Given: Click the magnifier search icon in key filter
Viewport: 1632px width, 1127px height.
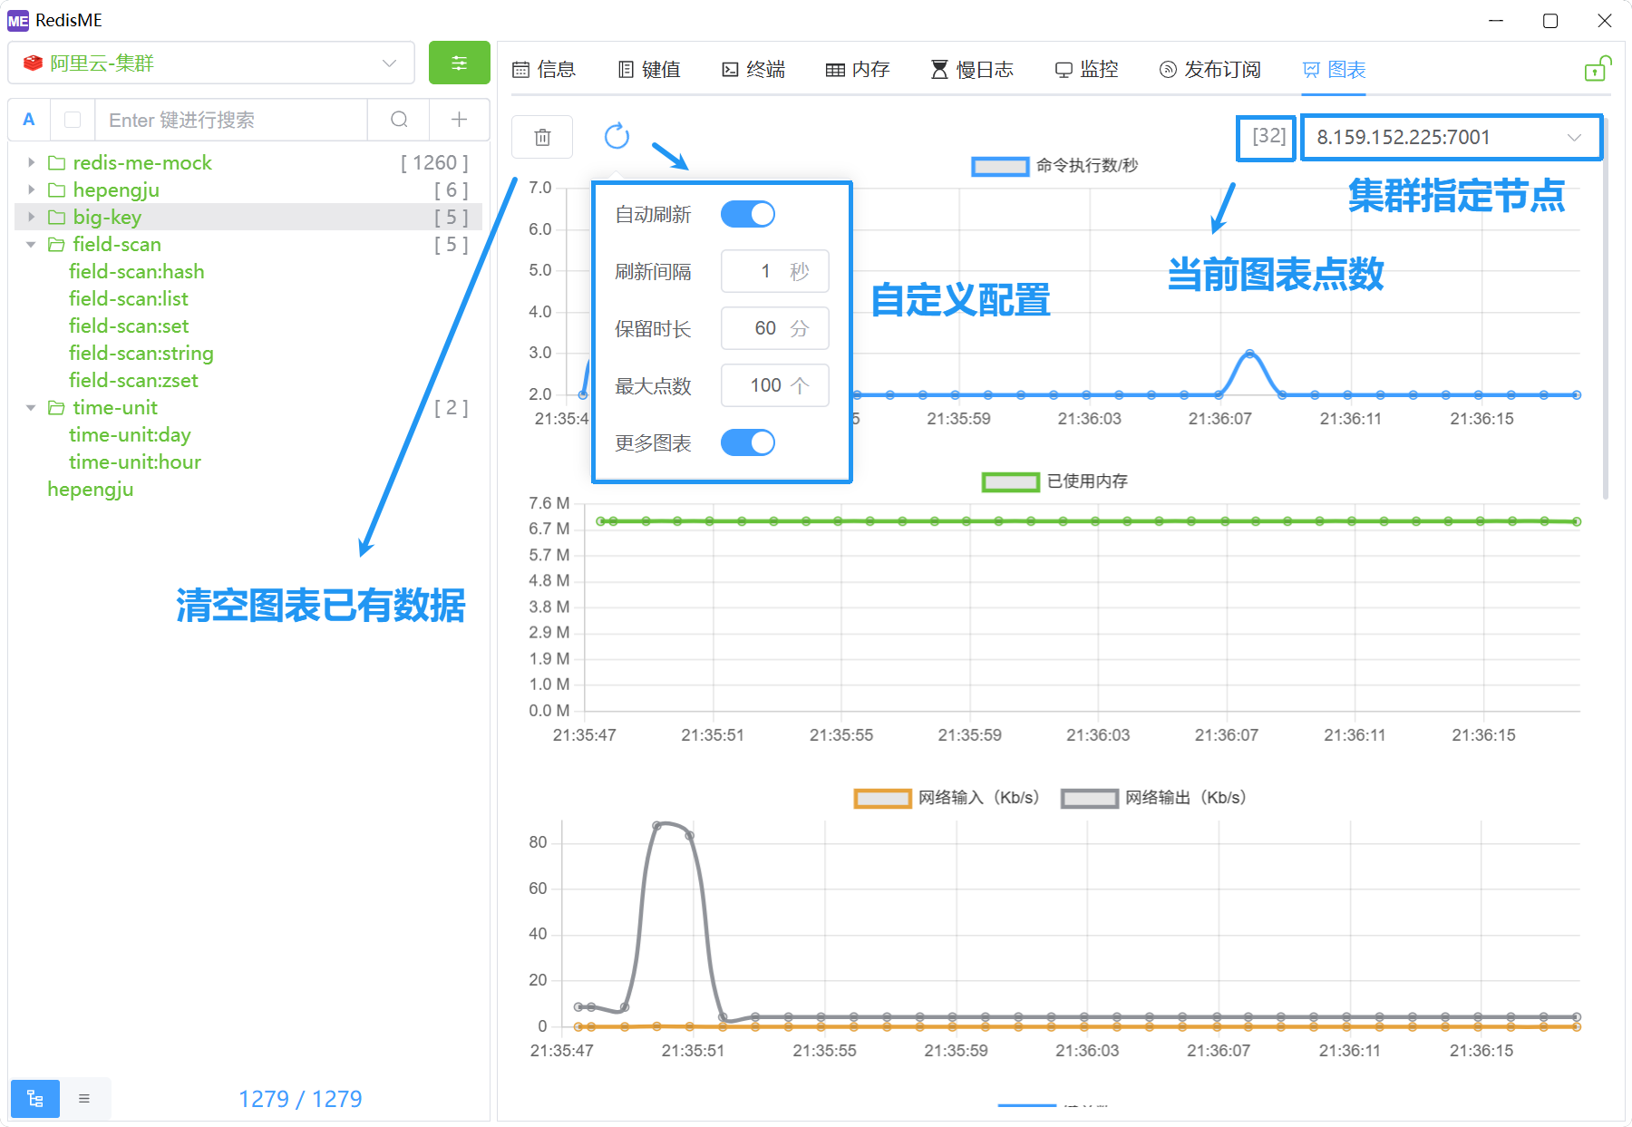Looking at the screenshot, I should [x=399, y=120].
